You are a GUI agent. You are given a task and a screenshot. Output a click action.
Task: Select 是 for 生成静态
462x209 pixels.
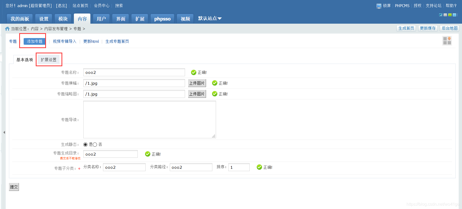85,145
